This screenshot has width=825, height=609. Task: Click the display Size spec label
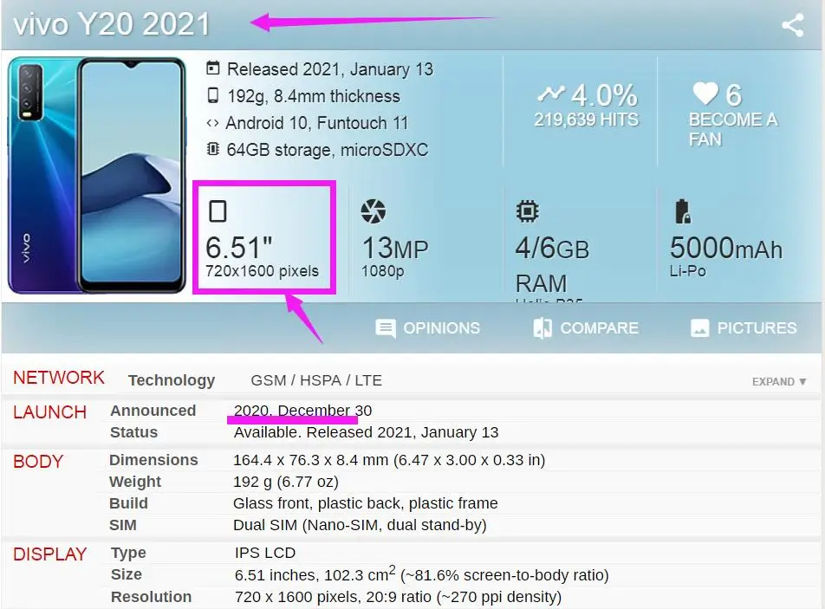pos(127,574)
